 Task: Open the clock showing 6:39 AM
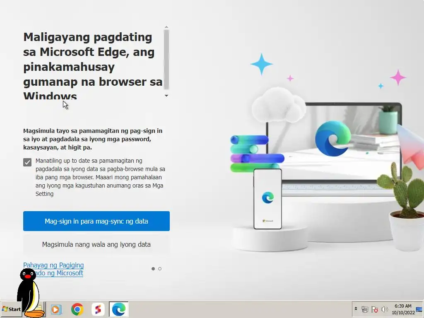click(x=403, y=309)
